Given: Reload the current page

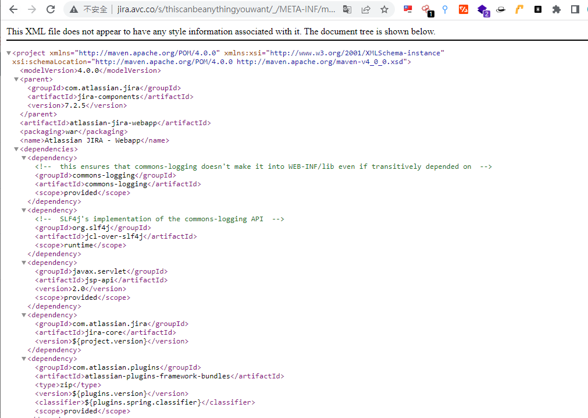Looking at the screenshot, I should [x=51, y=9].
